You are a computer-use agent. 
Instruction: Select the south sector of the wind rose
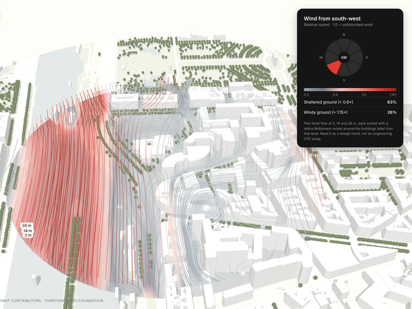[344, 70]
